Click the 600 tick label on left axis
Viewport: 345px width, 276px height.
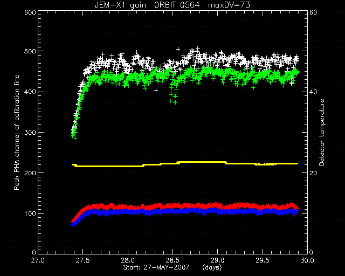(x=30, y=12)
